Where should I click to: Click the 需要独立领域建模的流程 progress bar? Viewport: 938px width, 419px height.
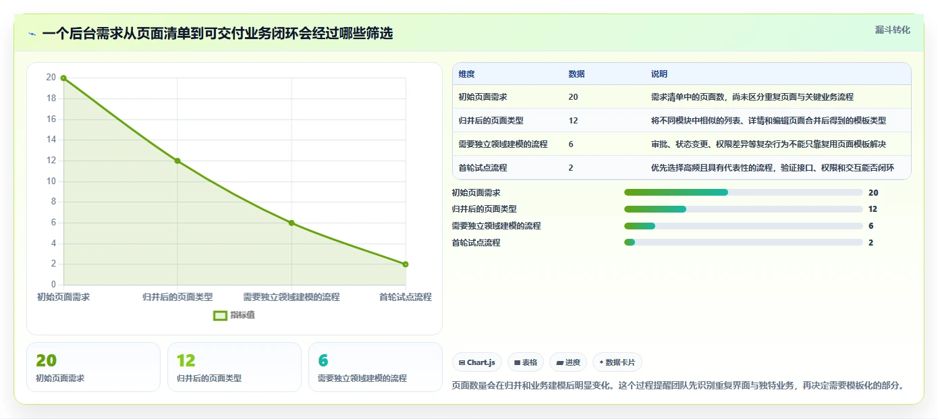[744, 226]
